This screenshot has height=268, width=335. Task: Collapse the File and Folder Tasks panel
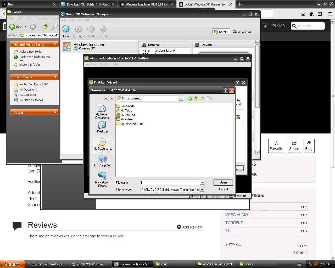coord(55,44)
